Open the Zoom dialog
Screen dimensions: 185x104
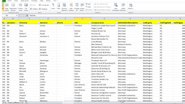[x=53, y=7]
